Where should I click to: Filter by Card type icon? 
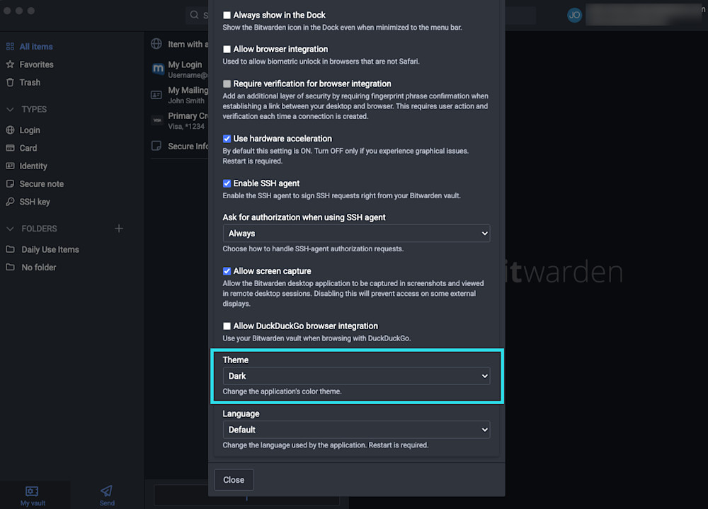point(10,148)
